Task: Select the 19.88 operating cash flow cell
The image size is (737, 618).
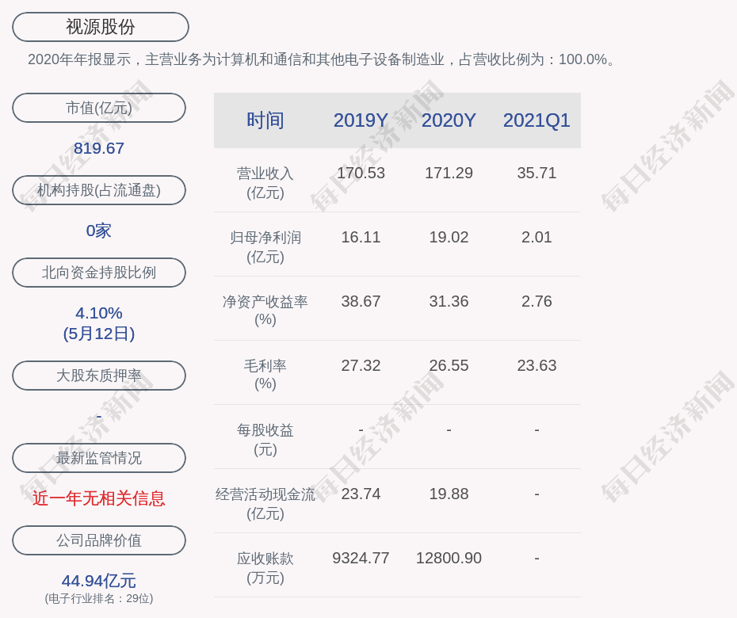Action: pyautogui.click(x=449, y=494)
